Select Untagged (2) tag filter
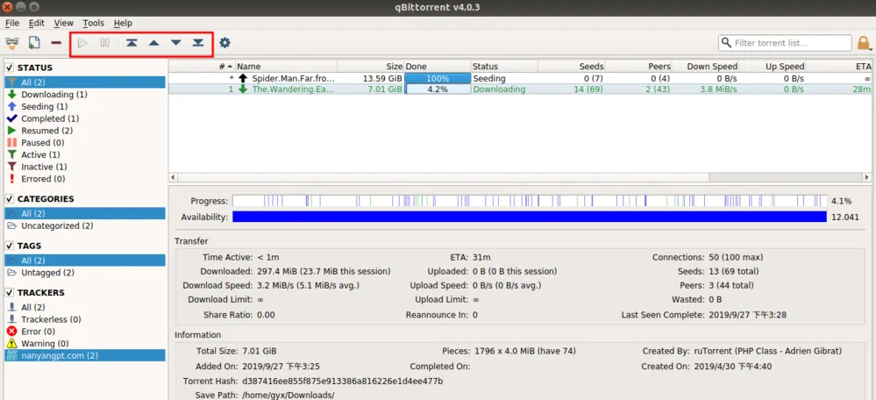Viewport: 876px width, 400px height. click(x=85, y=273)
